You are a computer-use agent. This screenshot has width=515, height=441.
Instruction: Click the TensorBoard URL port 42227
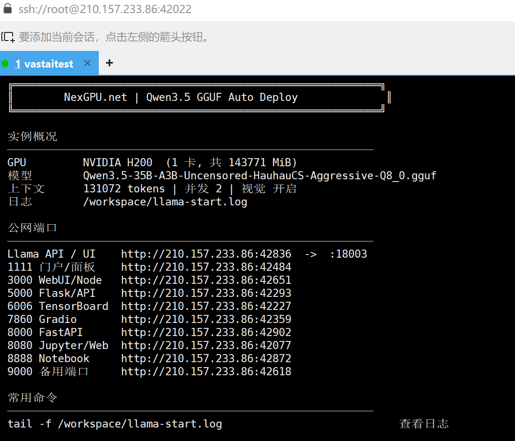tap(206, 306)
